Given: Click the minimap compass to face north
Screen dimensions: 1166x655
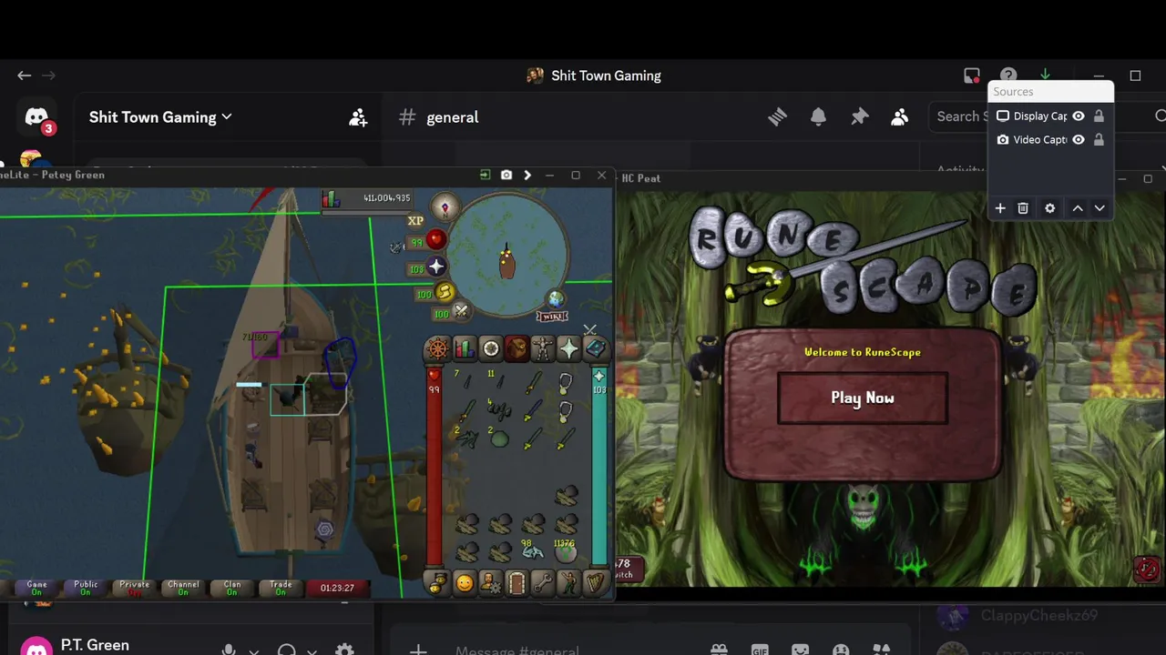Looking at the screenshot, I should pyautogui.click(x=445, y=208).
